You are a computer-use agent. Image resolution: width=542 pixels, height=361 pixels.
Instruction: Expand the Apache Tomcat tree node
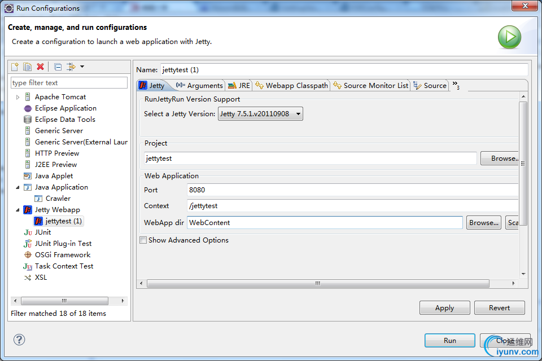coord(18,98)
